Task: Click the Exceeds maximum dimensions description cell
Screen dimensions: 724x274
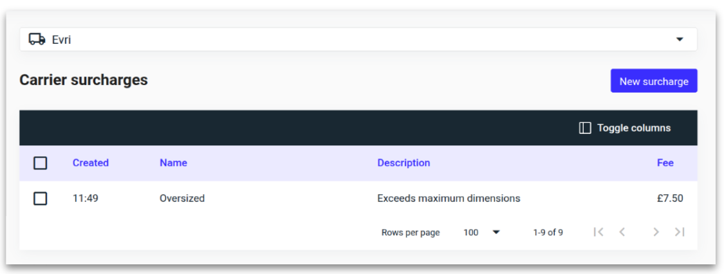Action: pos(449,199)
